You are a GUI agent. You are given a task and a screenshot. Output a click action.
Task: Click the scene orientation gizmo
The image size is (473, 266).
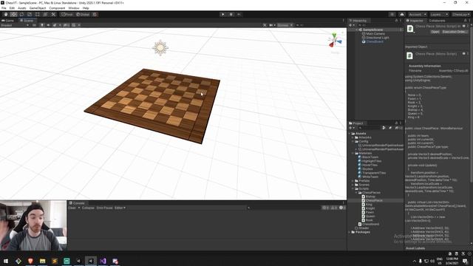point(334,41)
